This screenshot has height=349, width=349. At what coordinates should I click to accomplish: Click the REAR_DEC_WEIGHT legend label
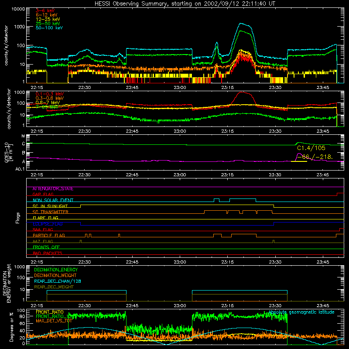tap(54, 287)
